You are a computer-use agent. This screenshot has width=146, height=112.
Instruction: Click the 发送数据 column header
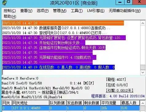(x=75, y=103)
